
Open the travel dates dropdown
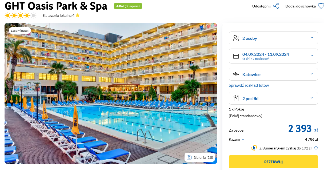pyautogui.click(x=273, y=56)
